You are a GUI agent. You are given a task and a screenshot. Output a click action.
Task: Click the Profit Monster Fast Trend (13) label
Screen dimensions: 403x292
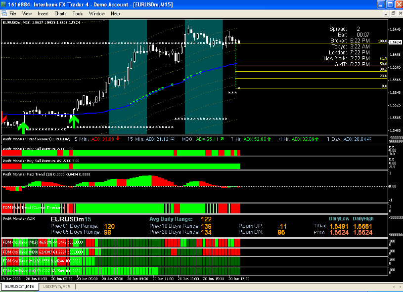click(x=46, y=174)
